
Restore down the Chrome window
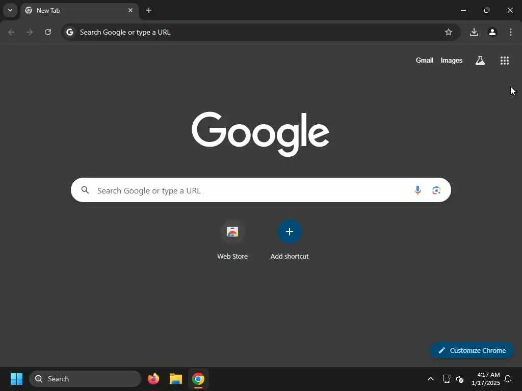[487, 10]
